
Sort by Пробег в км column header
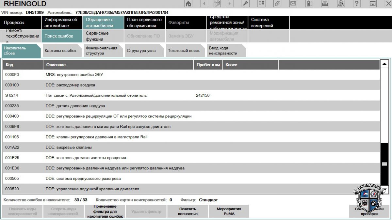[208, 65]
